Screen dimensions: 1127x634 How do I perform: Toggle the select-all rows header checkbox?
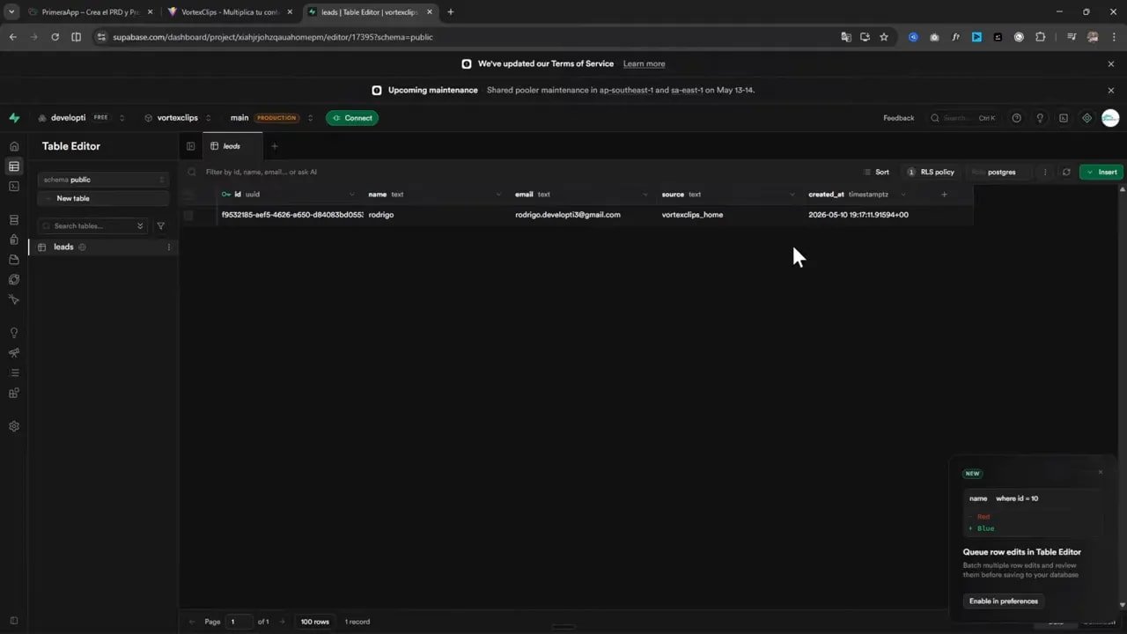point(188,195)
